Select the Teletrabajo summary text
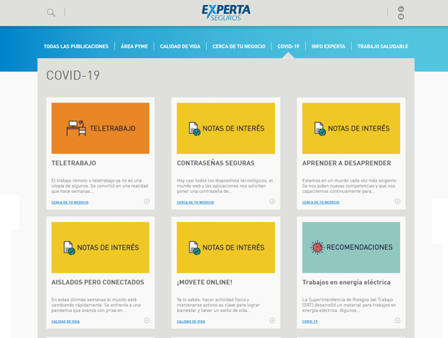Screen dimensions: 448x338 [x=100, y=186]
